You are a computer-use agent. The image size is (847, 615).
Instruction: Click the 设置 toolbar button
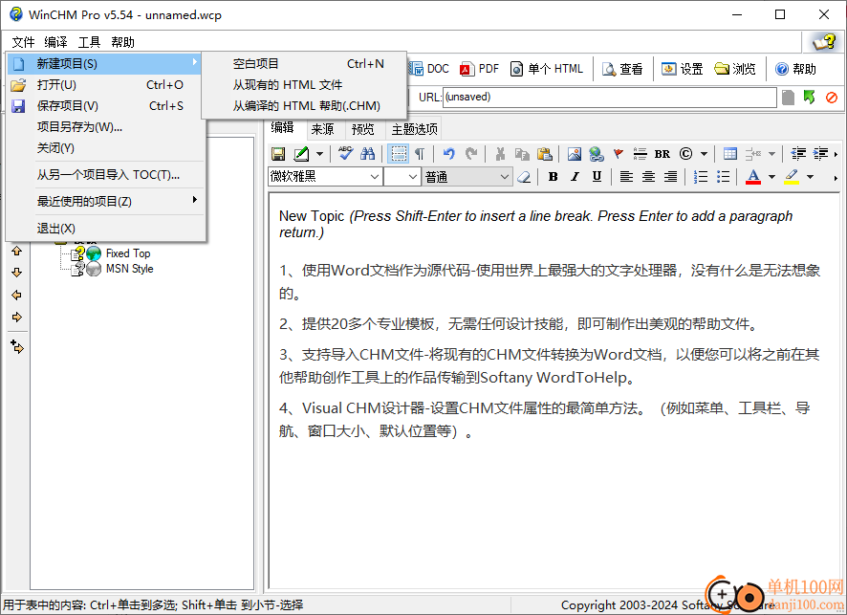point(683,69)
